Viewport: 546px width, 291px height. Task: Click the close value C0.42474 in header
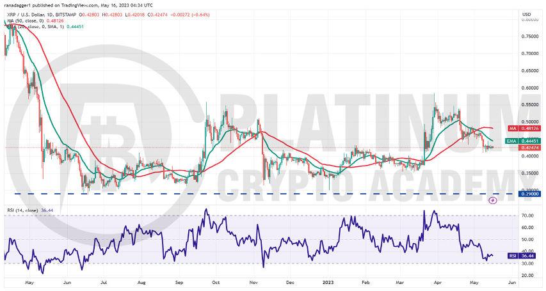(157, 15)
